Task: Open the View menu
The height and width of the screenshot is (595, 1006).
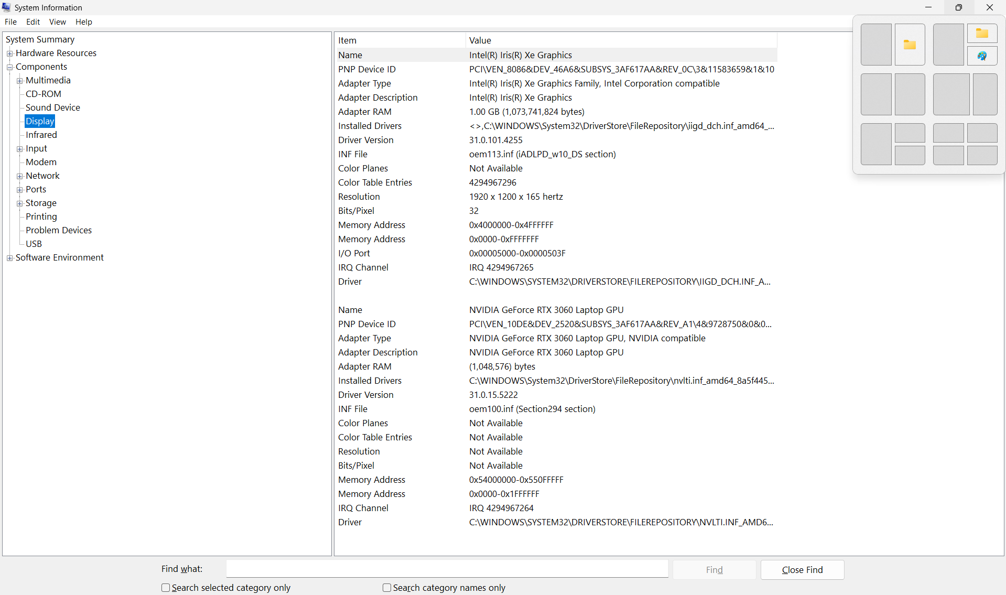Action: pos(57,22)
